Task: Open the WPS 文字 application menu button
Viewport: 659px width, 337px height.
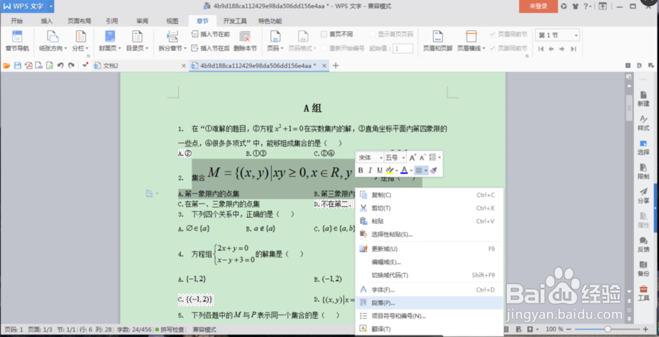Action: click(27, 7)
